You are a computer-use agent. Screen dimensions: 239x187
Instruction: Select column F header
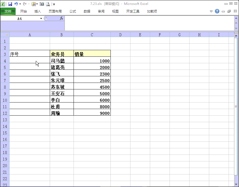click(160, 35)
